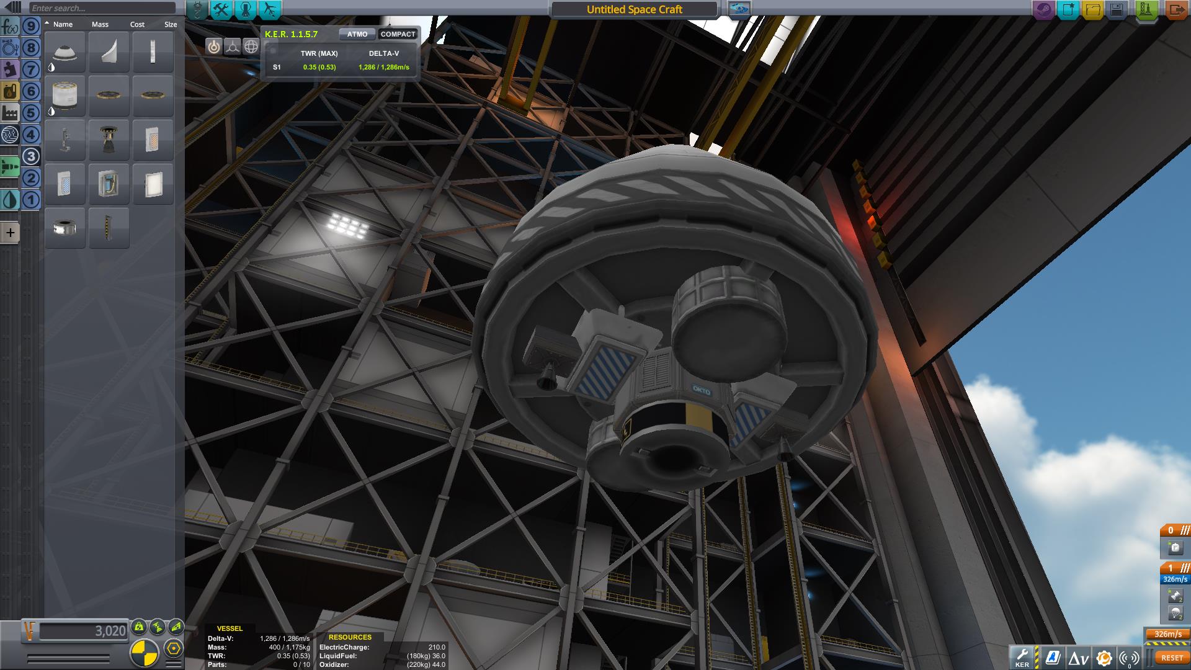Click the part search field

point(103,8)
